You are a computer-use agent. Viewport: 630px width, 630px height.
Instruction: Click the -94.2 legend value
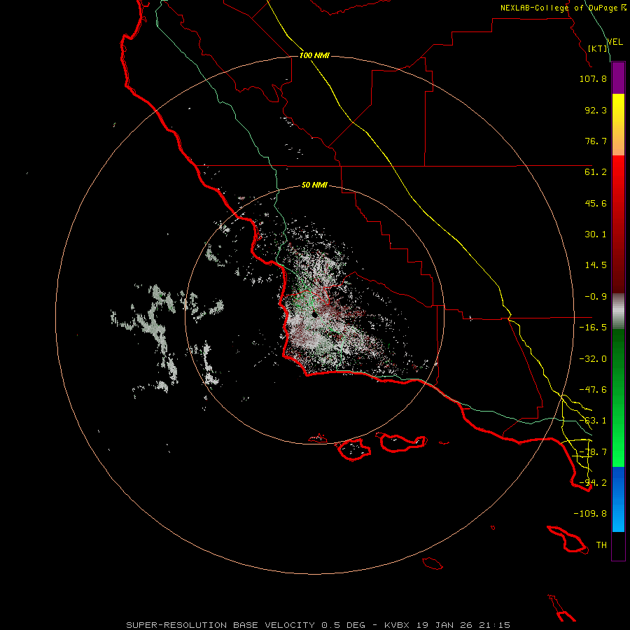[593, 482]
